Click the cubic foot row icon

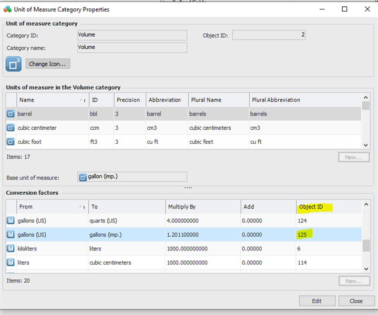(11, 142)
